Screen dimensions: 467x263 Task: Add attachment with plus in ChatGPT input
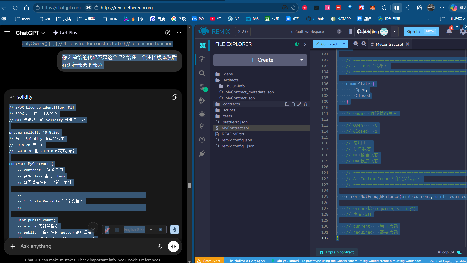[13, 246]
